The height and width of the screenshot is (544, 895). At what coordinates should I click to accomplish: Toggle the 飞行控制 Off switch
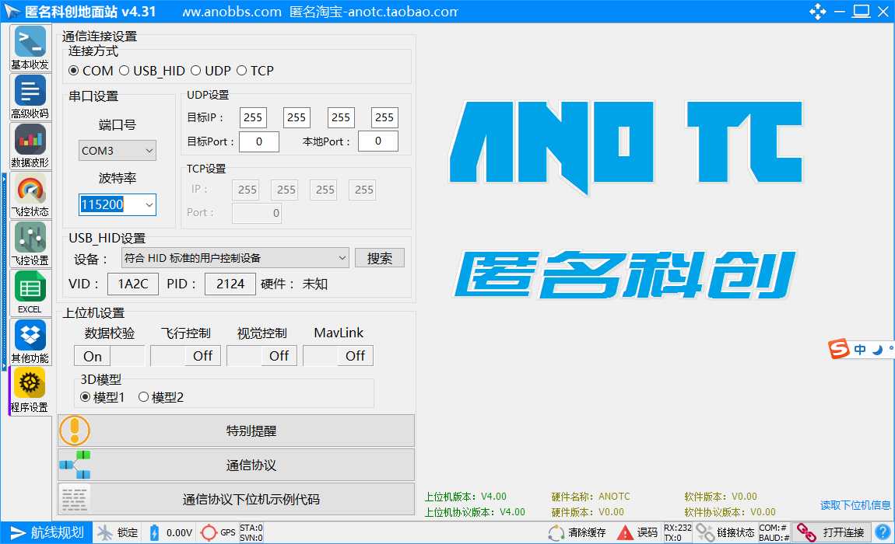[185, 356]
